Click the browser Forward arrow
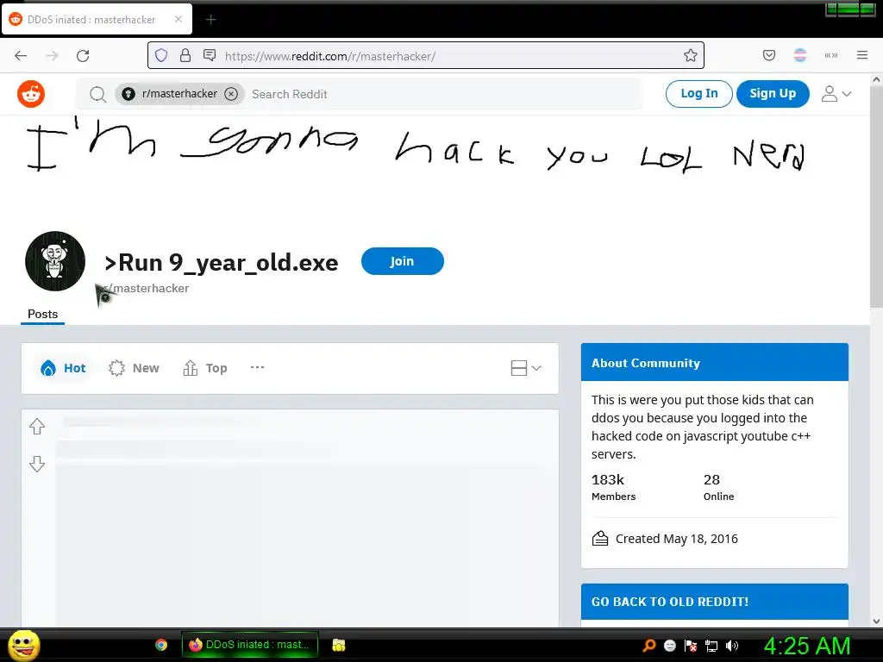883x662 pixels. click(52, 56)
